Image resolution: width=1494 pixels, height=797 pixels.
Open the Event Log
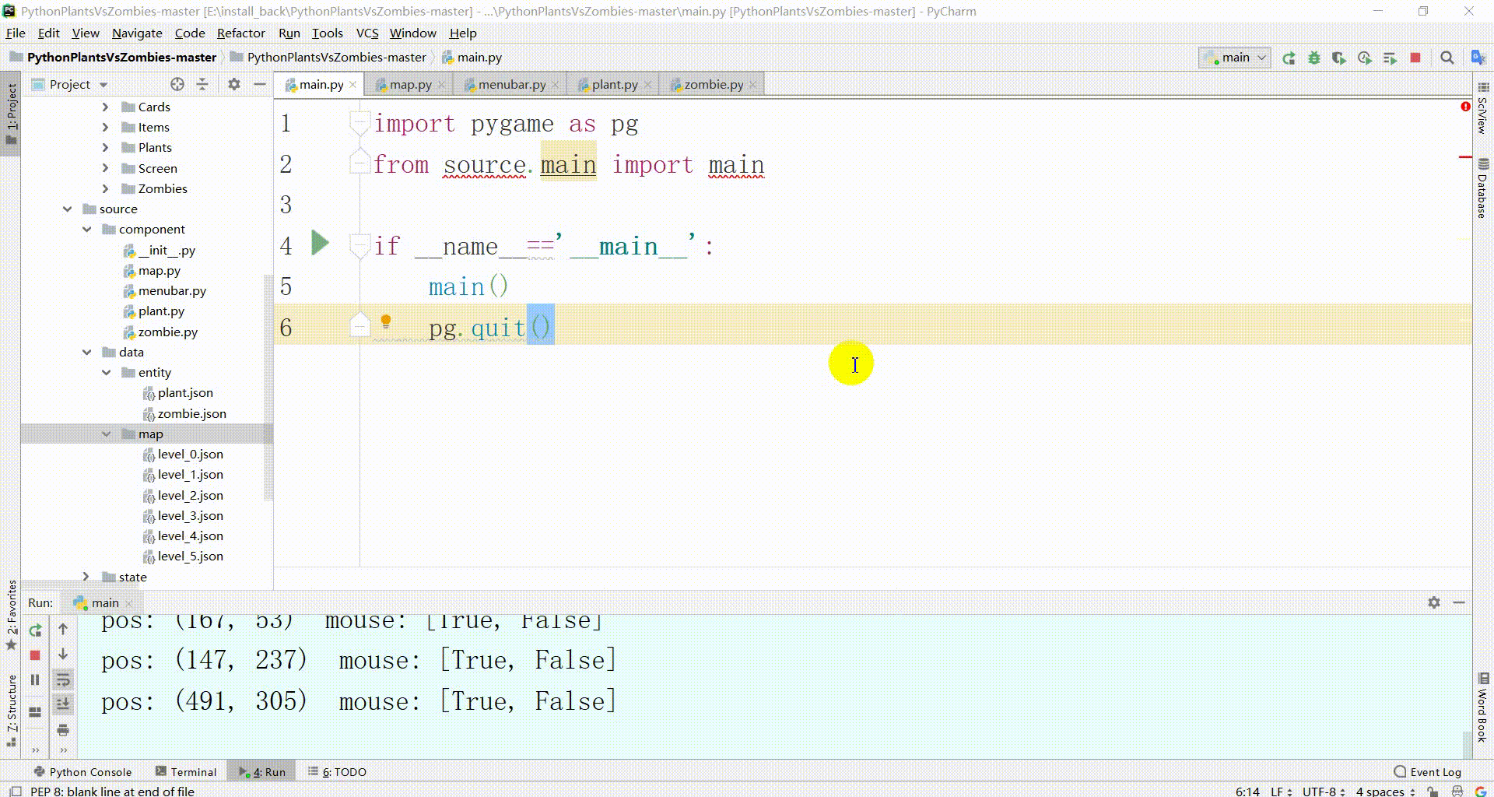coord(1427,771)
